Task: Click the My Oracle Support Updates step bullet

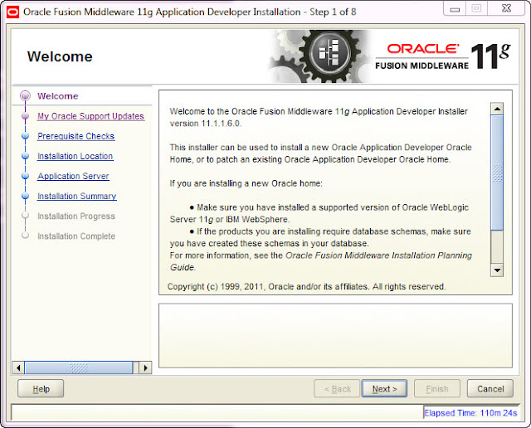Action: [25, 116]
